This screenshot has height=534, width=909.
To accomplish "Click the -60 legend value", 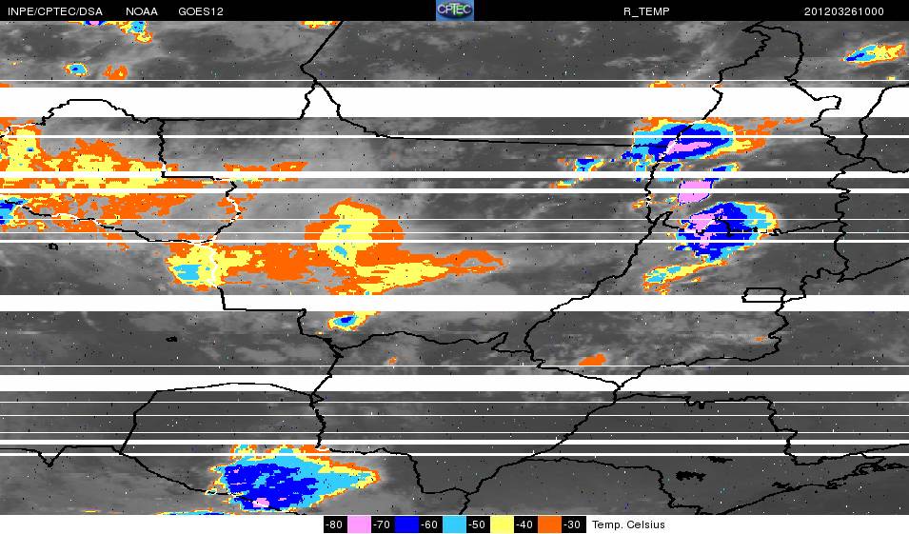I will pyautogui.click(x=430, y=524).
